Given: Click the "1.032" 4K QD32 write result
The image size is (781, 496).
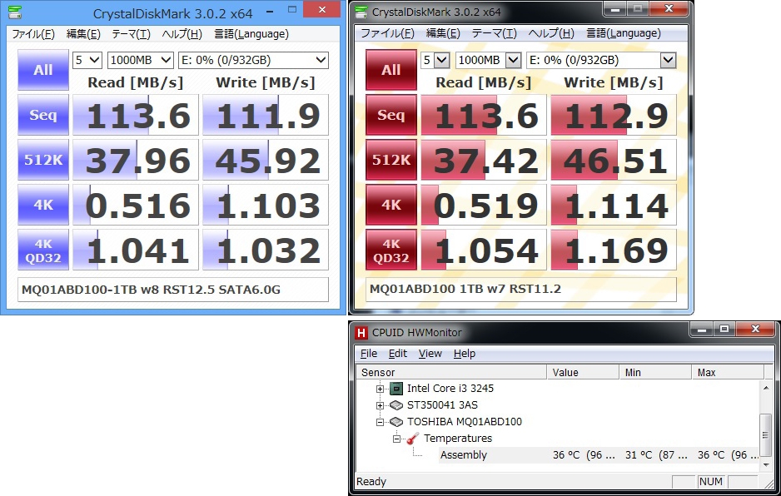Looking at the screenshot, I should (x=266, y=250).
